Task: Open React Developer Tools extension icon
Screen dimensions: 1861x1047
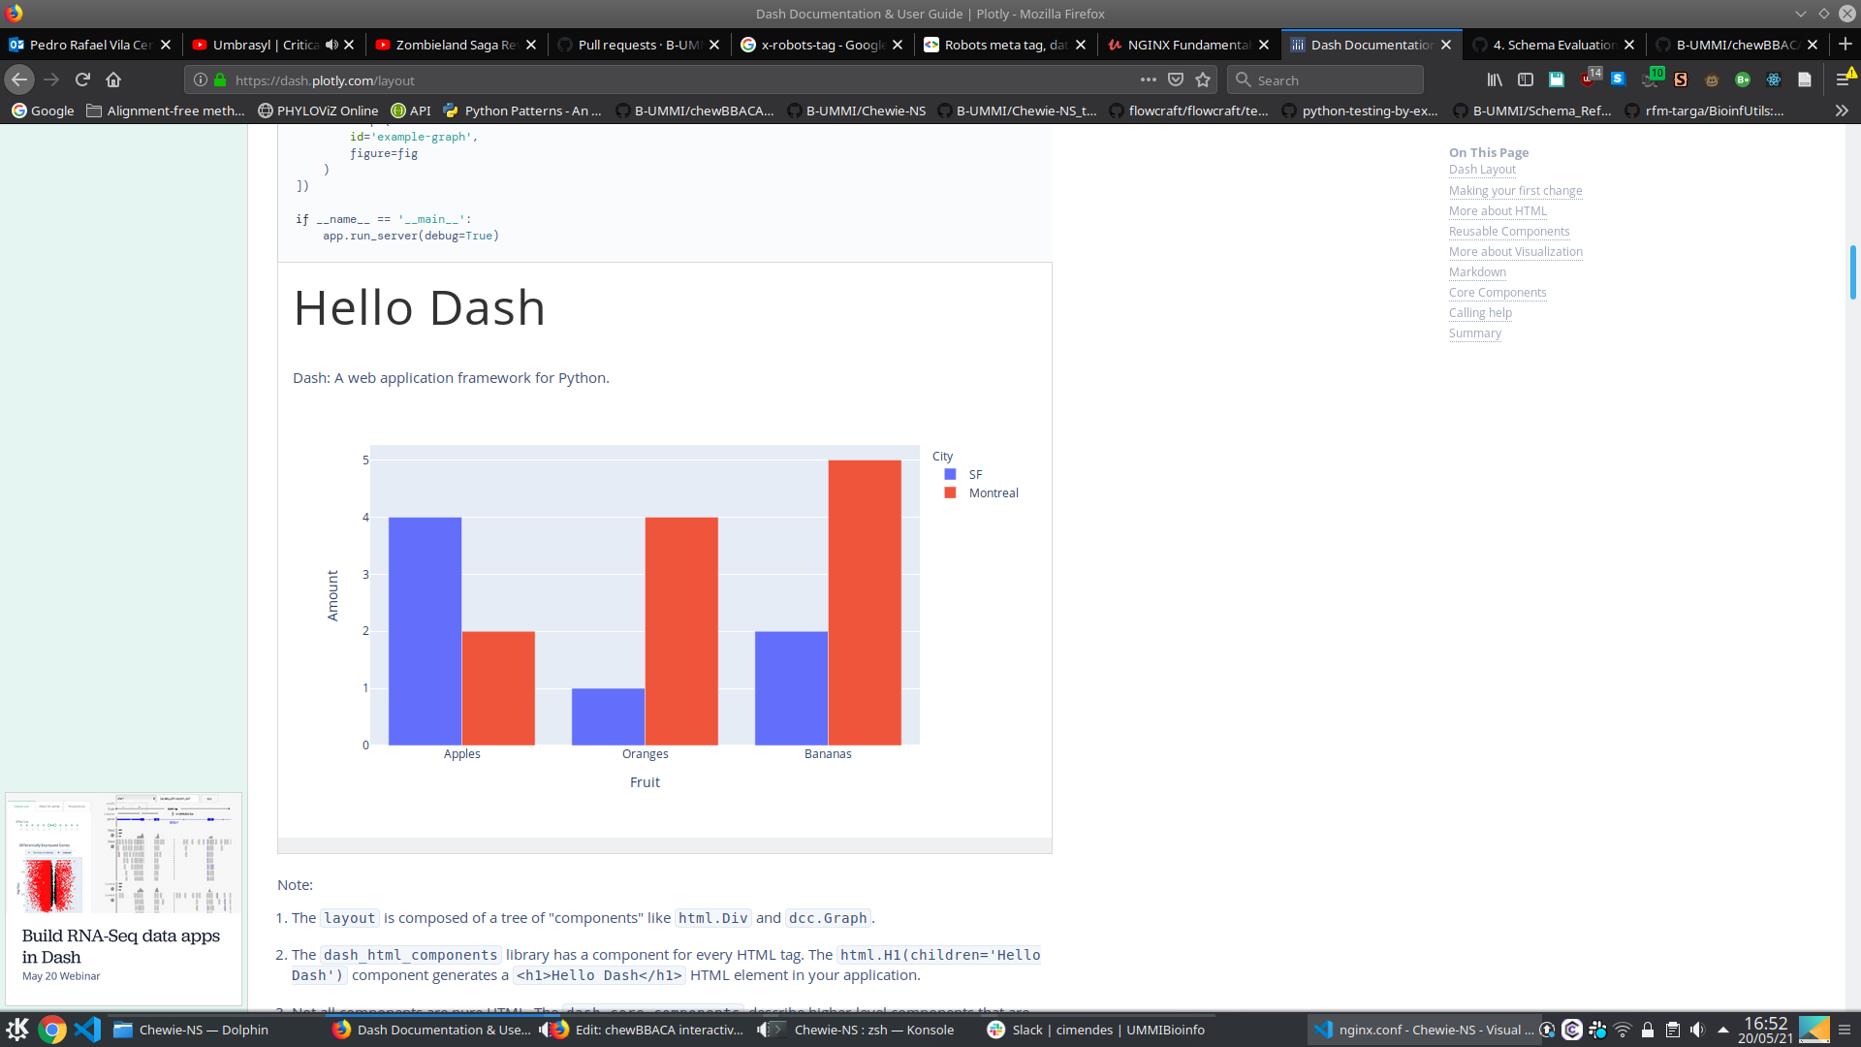Action: [x=1774, y=79]
